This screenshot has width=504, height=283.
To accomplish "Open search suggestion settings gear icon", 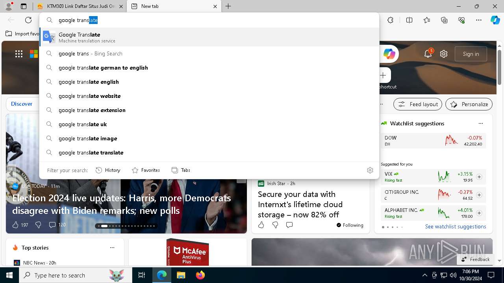I will [x=370, y=170].
